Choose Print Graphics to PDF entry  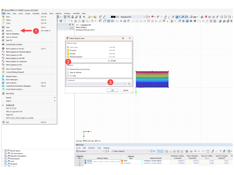pos(14,55)
